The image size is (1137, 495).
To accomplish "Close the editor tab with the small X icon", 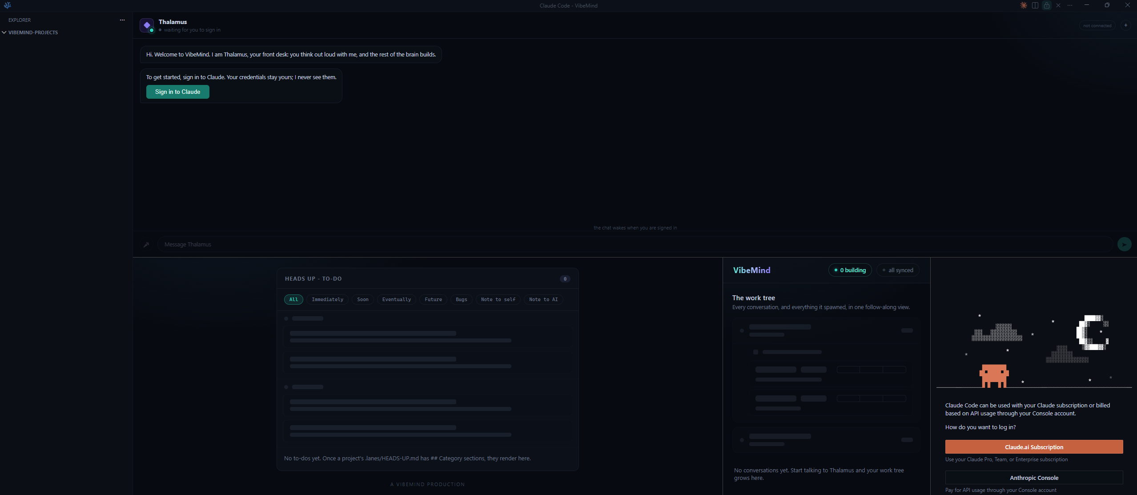I will click(x=1058, y=5).
